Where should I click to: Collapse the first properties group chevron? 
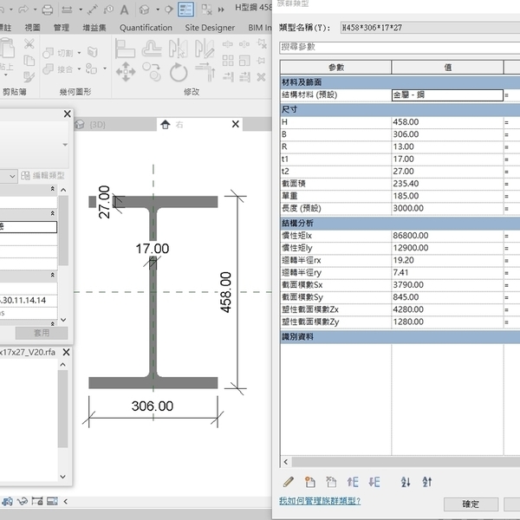coord(51,189)
